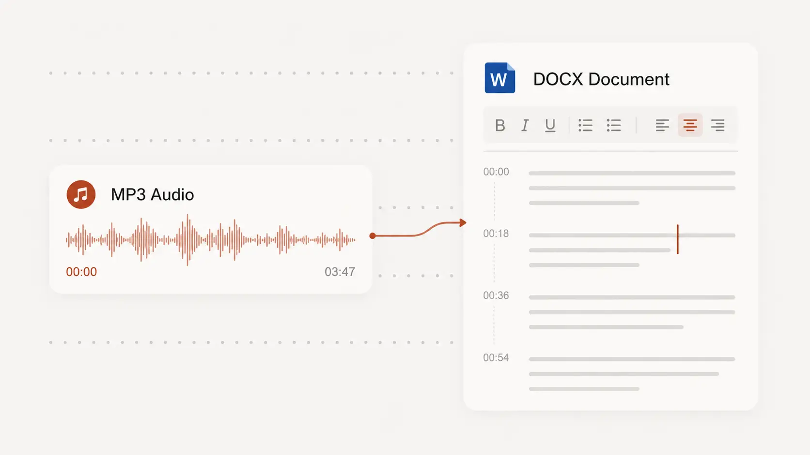Toggle Underline formatting in the toolbar
Viewport: 810px width, 455px height.
click(x=550, y=125)
